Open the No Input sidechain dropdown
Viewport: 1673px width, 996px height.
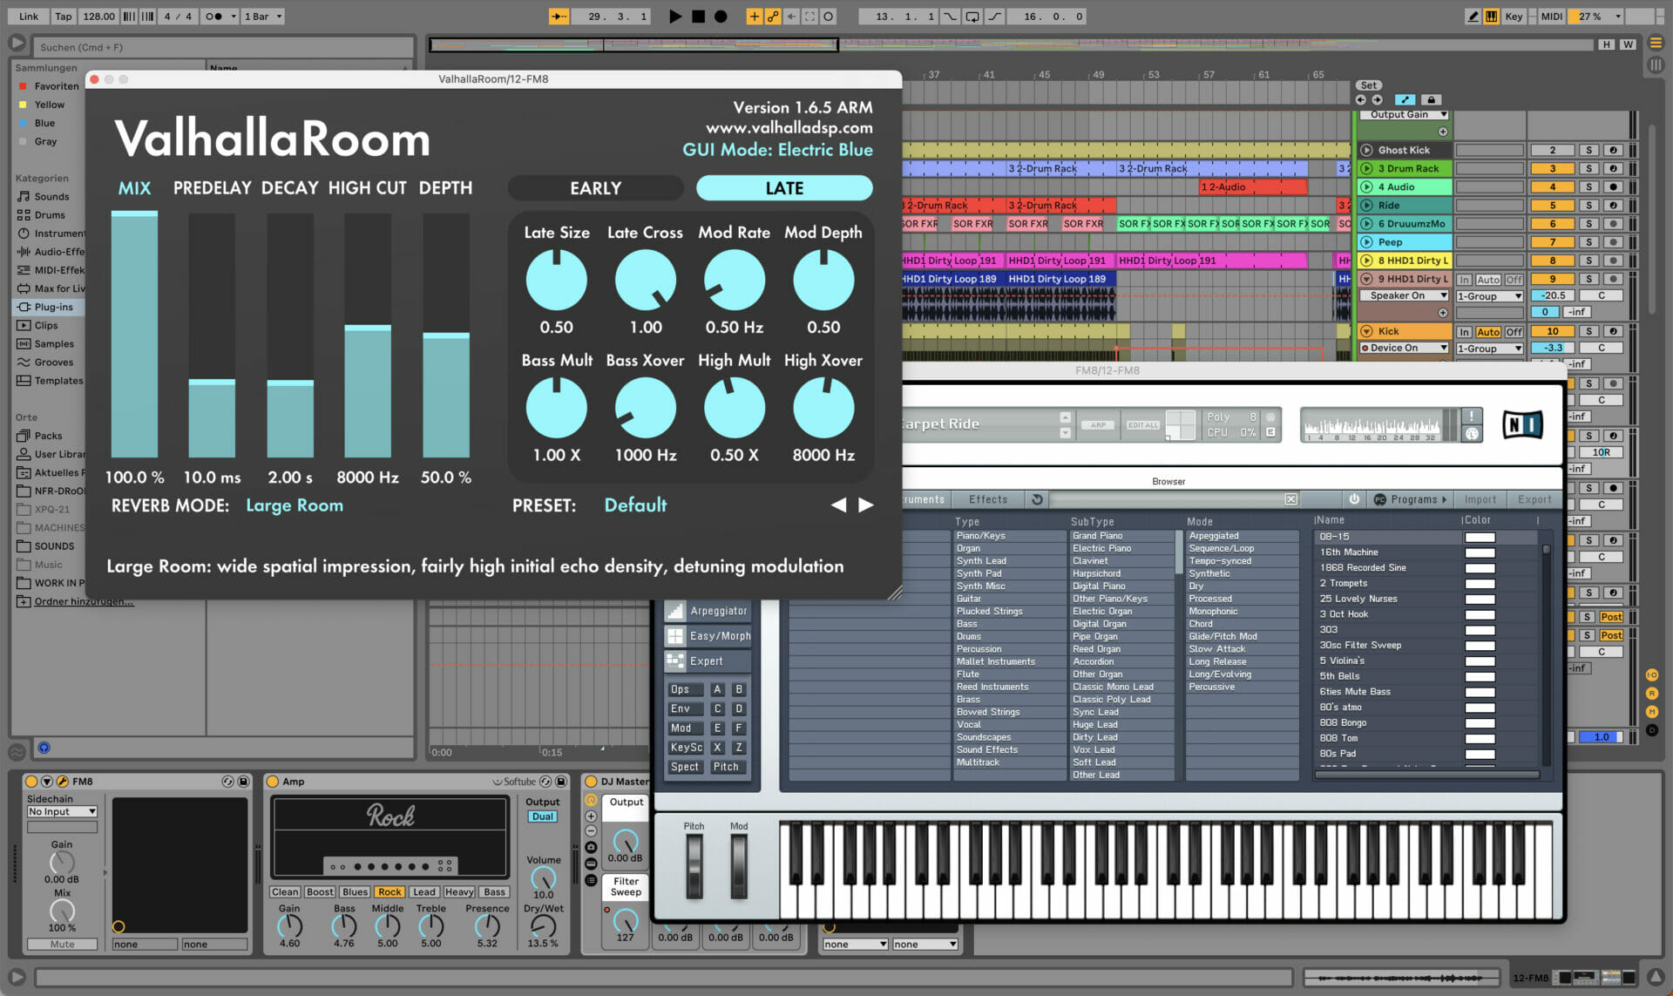[62, 811]
